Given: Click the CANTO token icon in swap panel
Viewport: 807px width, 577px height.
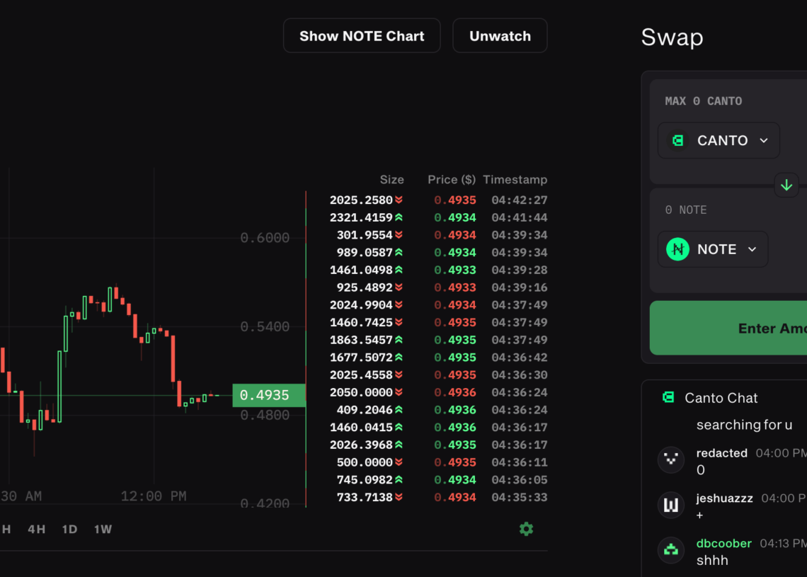Looking at the screenshot, I should (676, 140).
